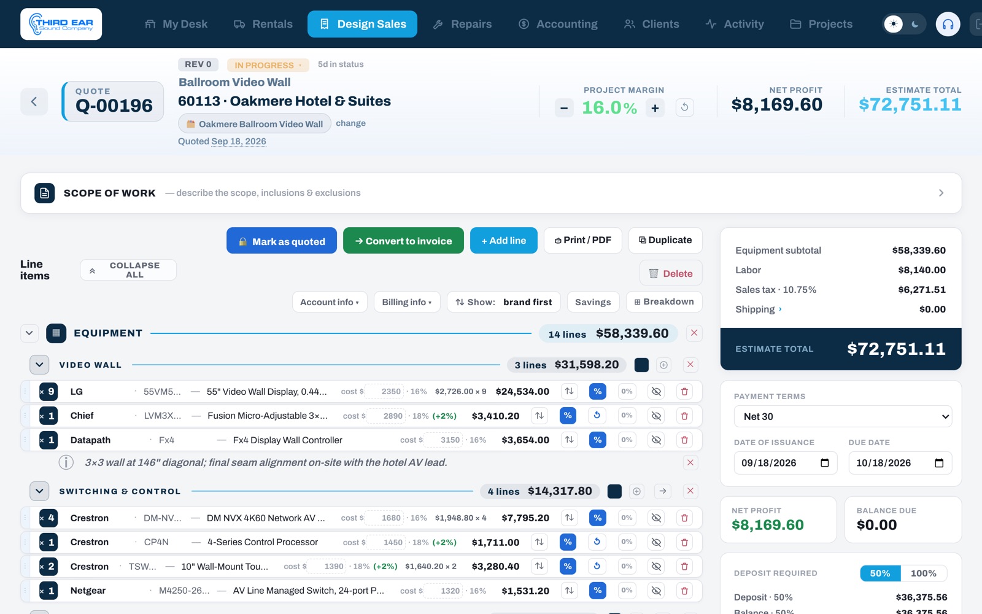
Task: Open the support headset icon
Action: click(x=948, y=24)
